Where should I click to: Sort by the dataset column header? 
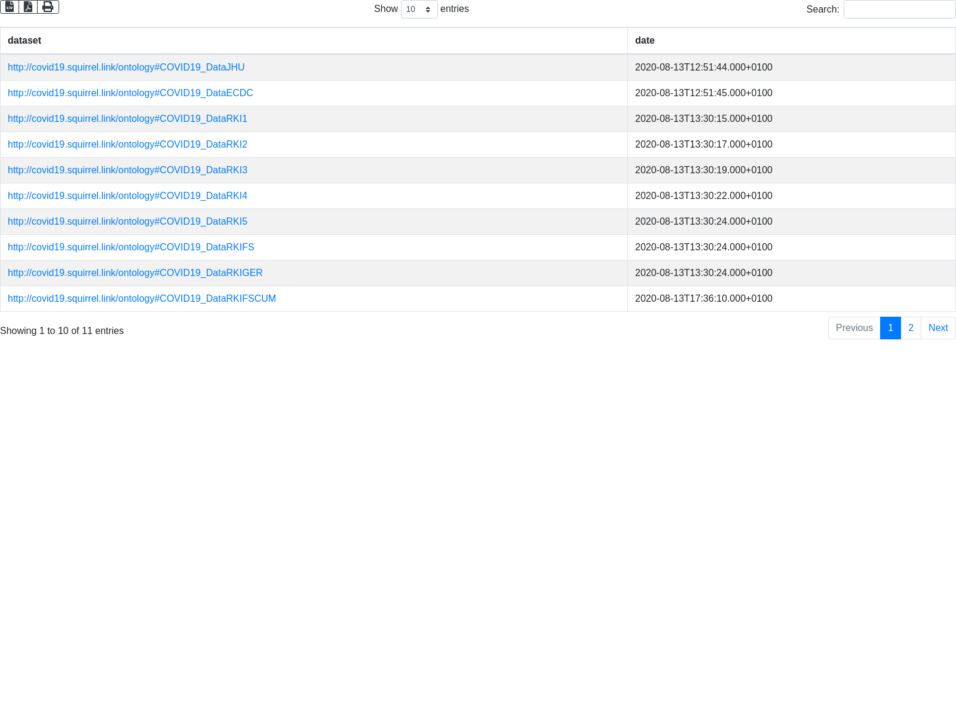tap(24, 41)
